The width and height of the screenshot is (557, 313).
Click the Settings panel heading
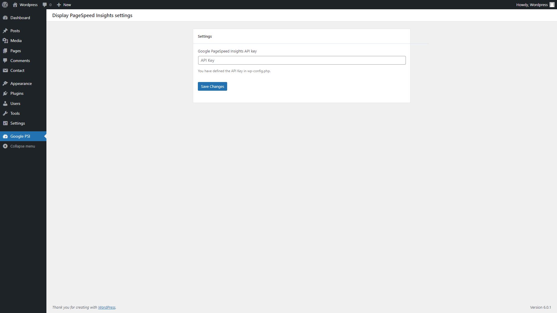point(205,36)
